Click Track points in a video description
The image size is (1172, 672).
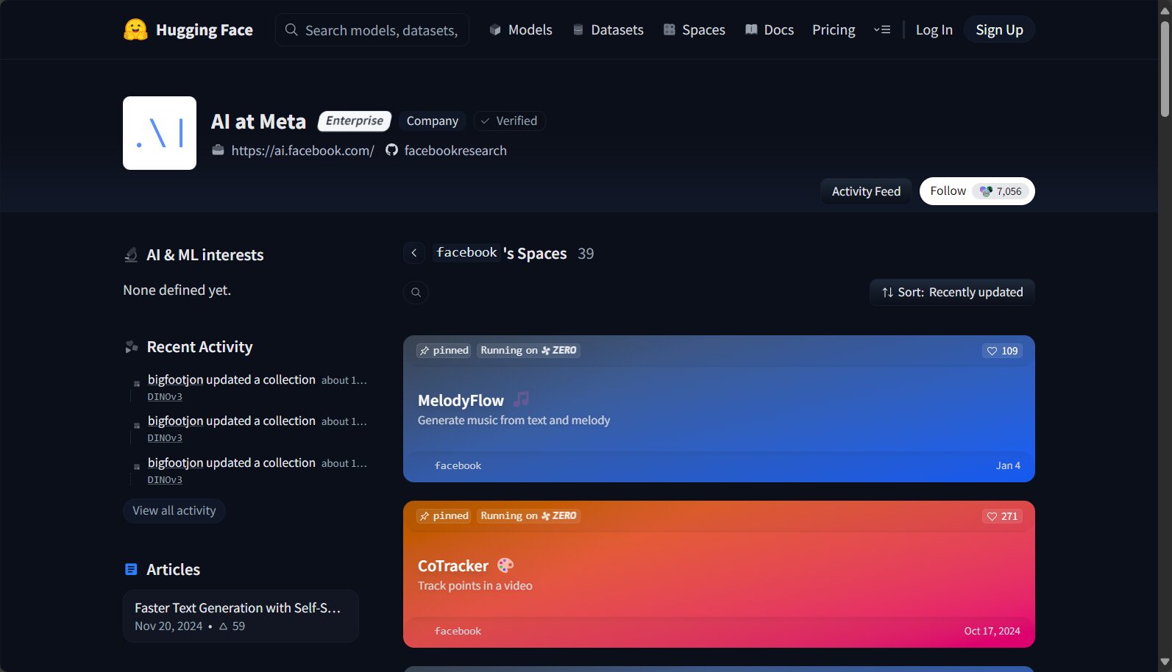click(x=475, y=586)
